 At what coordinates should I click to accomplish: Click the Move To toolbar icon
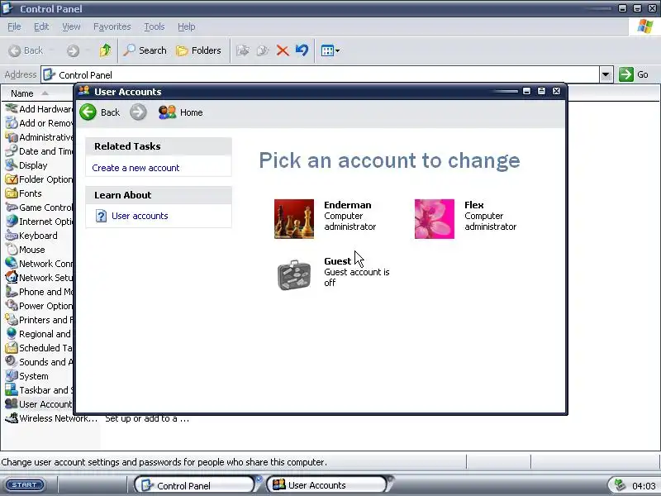[242, 50]
